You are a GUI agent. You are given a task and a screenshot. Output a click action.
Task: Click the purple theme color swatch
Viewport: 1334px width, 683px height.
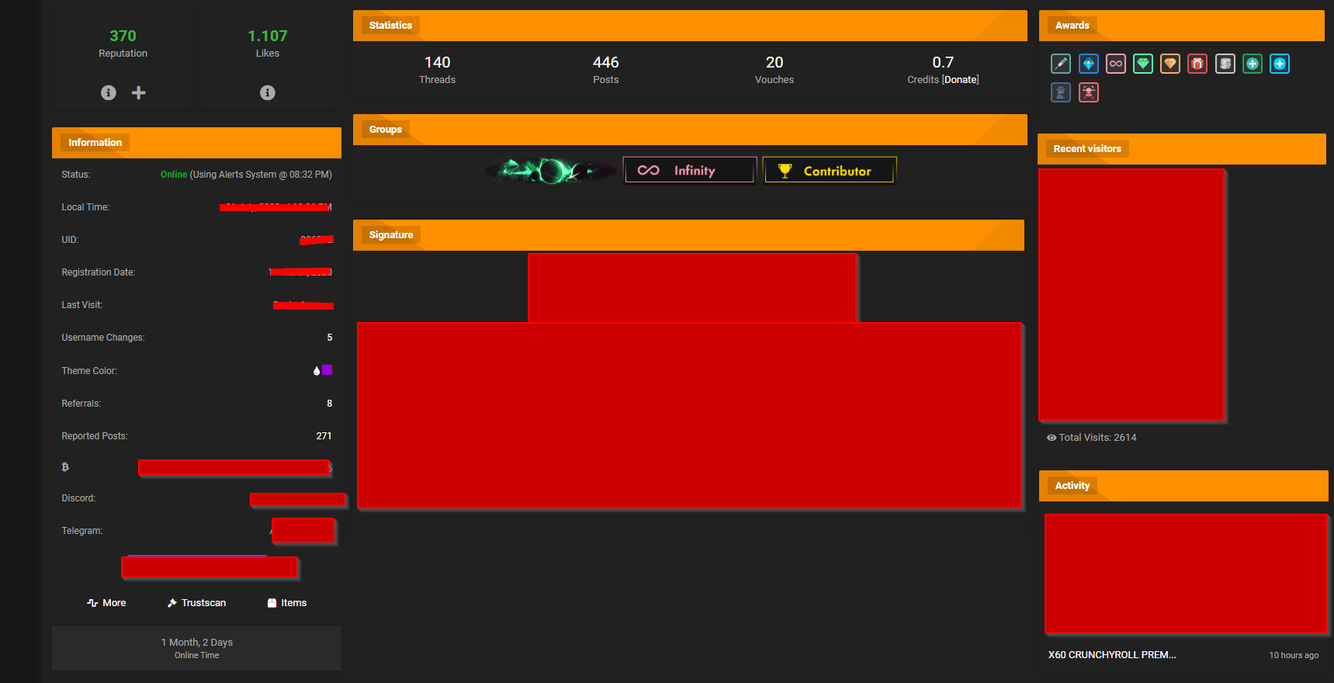[327, 370]
